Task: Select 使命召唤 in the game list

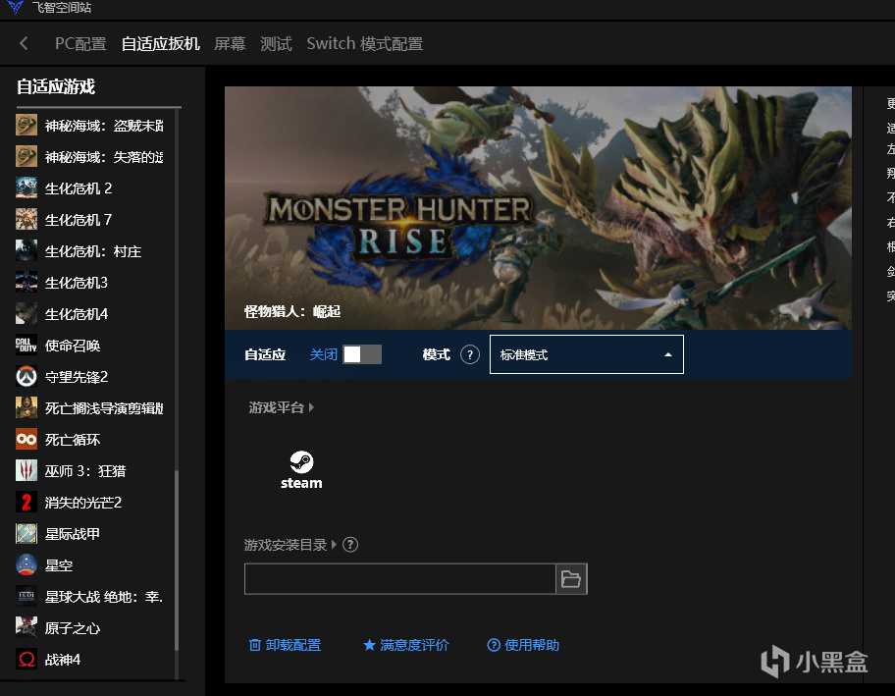Action: point(73,345)
